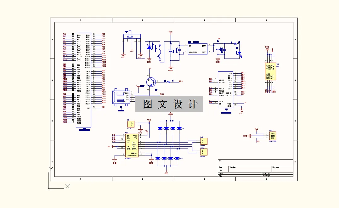Select the SIO_C pin label
This screenshot has height=208, width=339.
pyautogui.click(x=229, y=93)
